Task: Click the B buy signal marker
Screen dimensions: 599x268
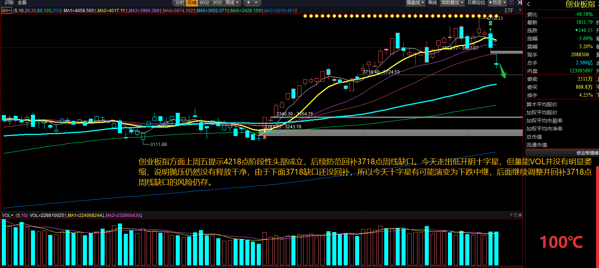Action: click(x=265, y=137)
